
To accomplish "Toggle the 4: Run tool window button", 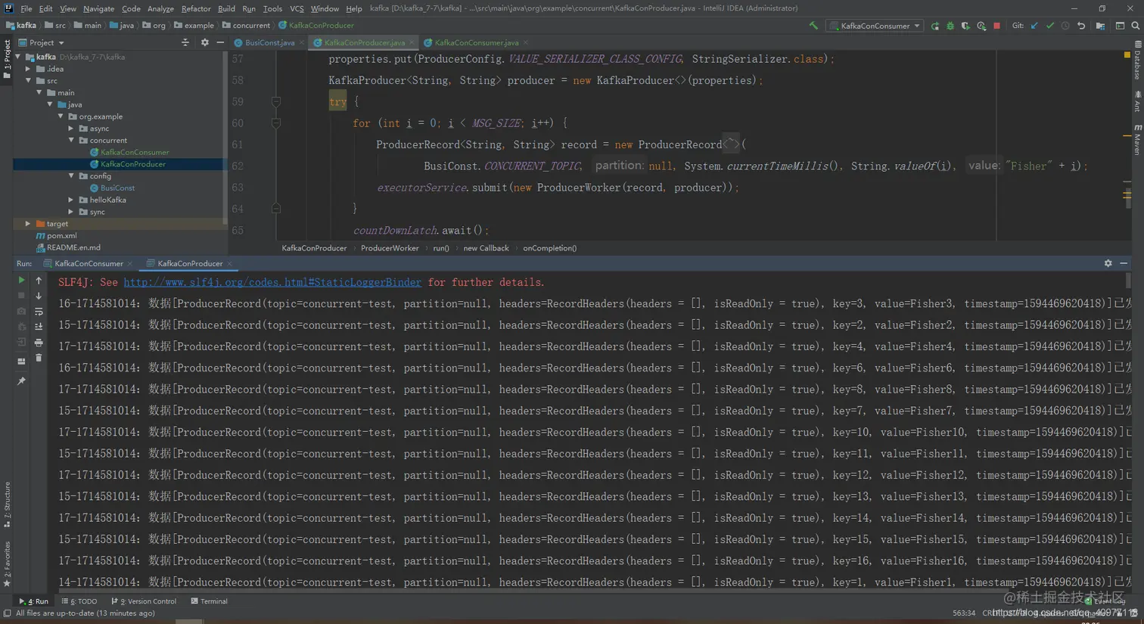I will (33, 601).
